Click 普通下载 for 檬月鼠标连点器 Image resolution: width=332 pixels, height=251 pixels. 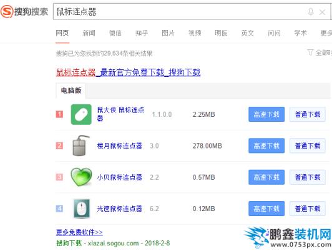tap(308, 145)
